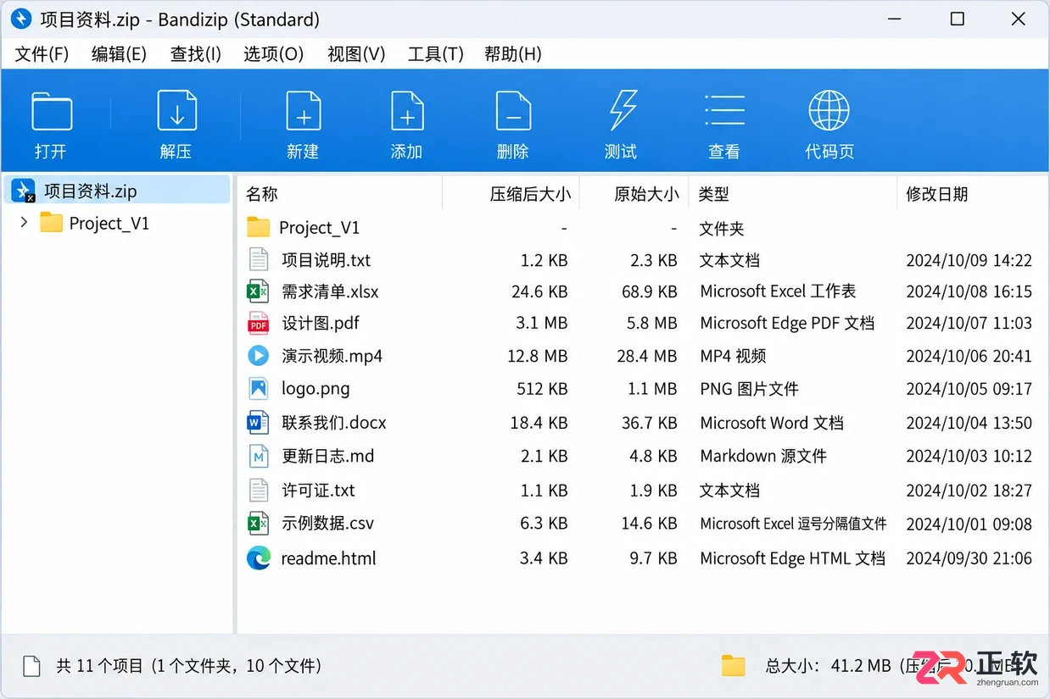
Task: Click the Open (打开) folder toolbar icon
Action: coord(52,111)
